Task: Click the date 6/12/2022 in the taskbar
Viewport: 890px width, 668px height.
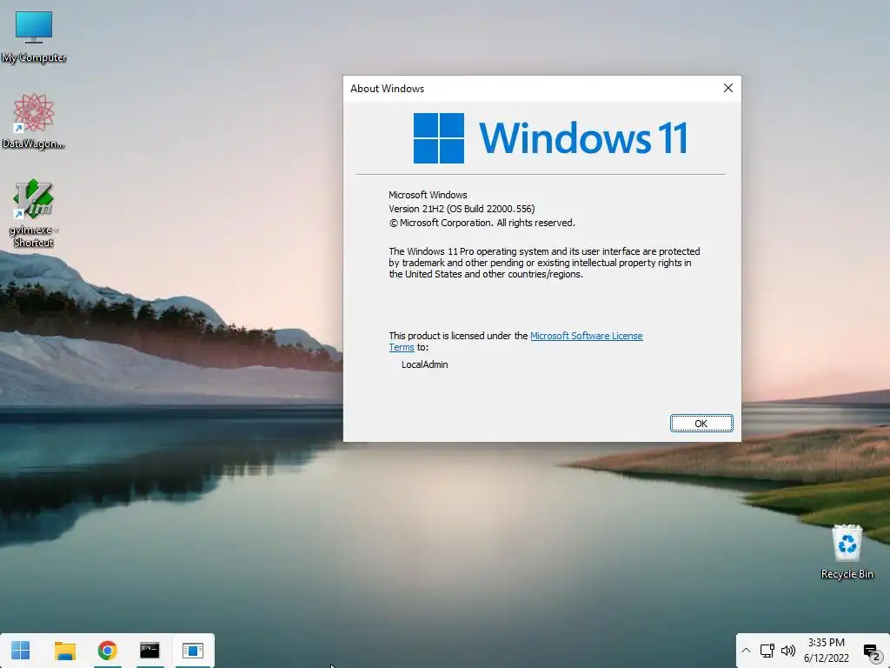Action: [826, 658]
